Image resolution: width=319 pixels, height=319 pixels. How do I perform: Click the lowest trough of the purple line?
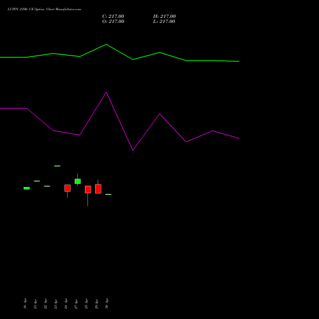click(133, 150)
